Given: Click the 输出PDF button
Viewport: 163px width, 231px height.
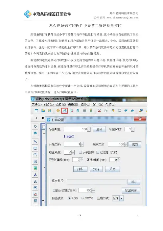Looking at the screenshot, I should pyautogui.click(x=131, y=191).
